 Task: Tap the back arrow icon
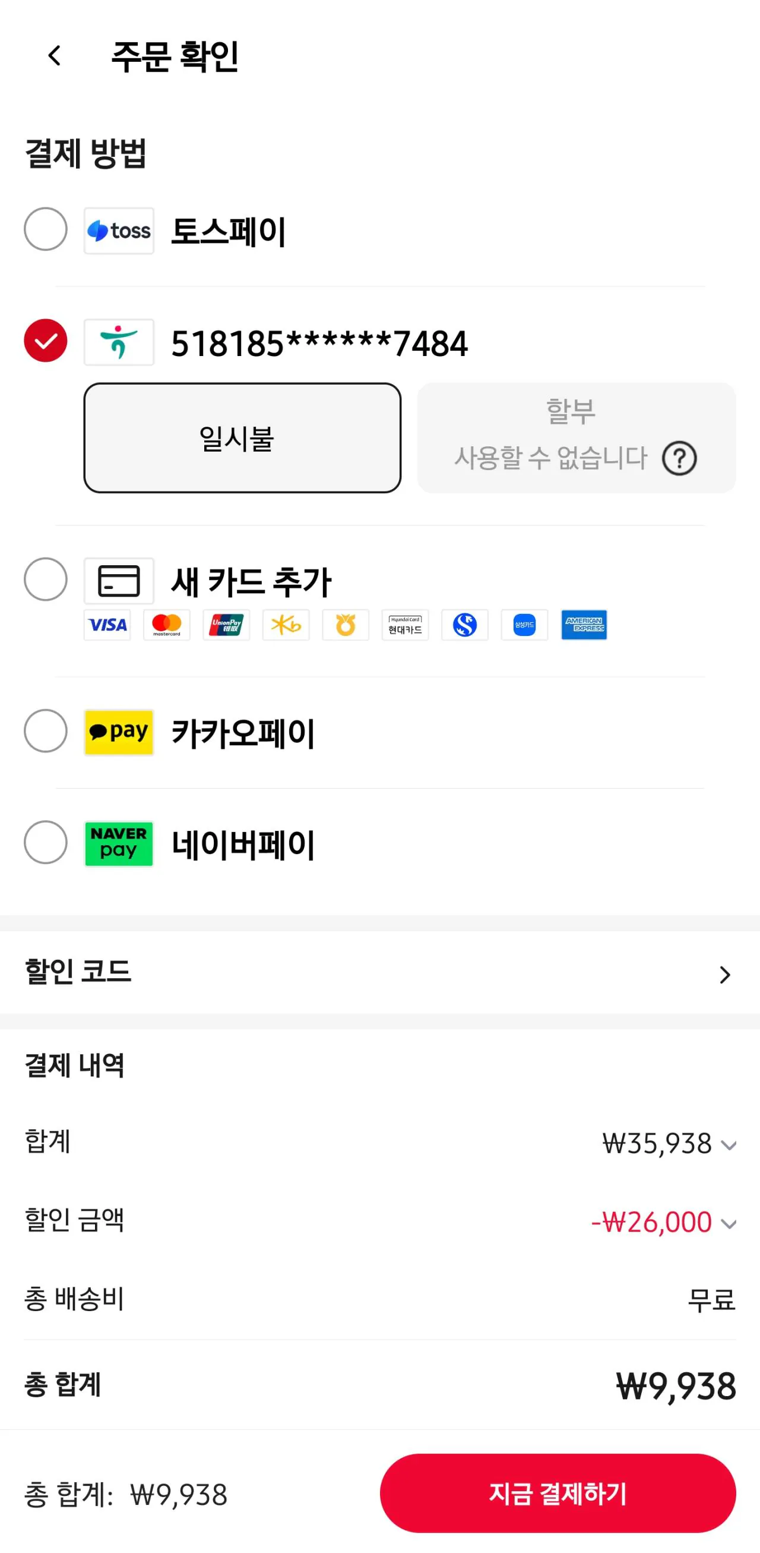pyautogui.click(x=54, y=56)
